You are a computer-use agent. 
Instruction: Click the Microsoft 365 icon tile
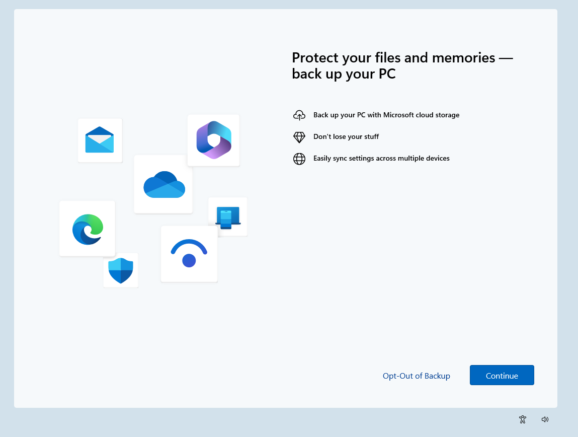pos(213,140)
